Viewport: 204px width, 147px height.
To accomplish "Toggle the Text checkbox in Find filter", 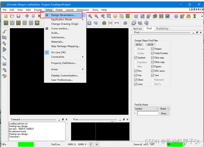I will pyautogui.click(x=152, y=75).
